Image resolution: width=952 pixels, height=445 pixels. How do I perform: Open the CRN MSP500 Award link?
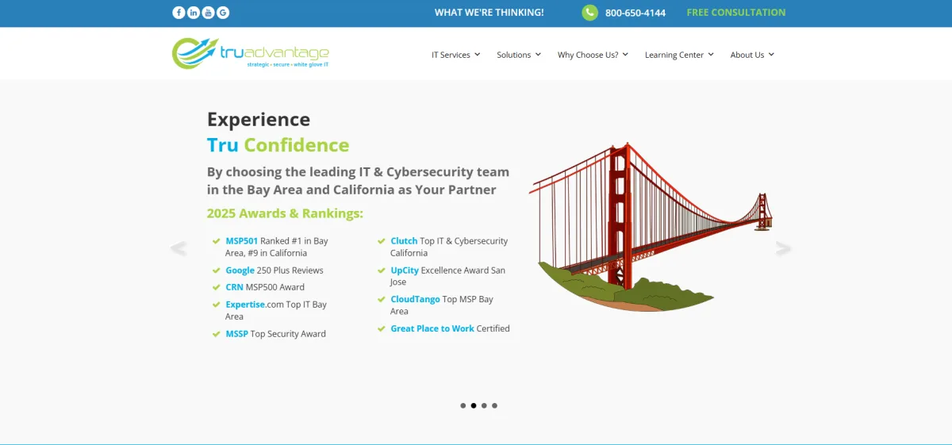(234, 287)
